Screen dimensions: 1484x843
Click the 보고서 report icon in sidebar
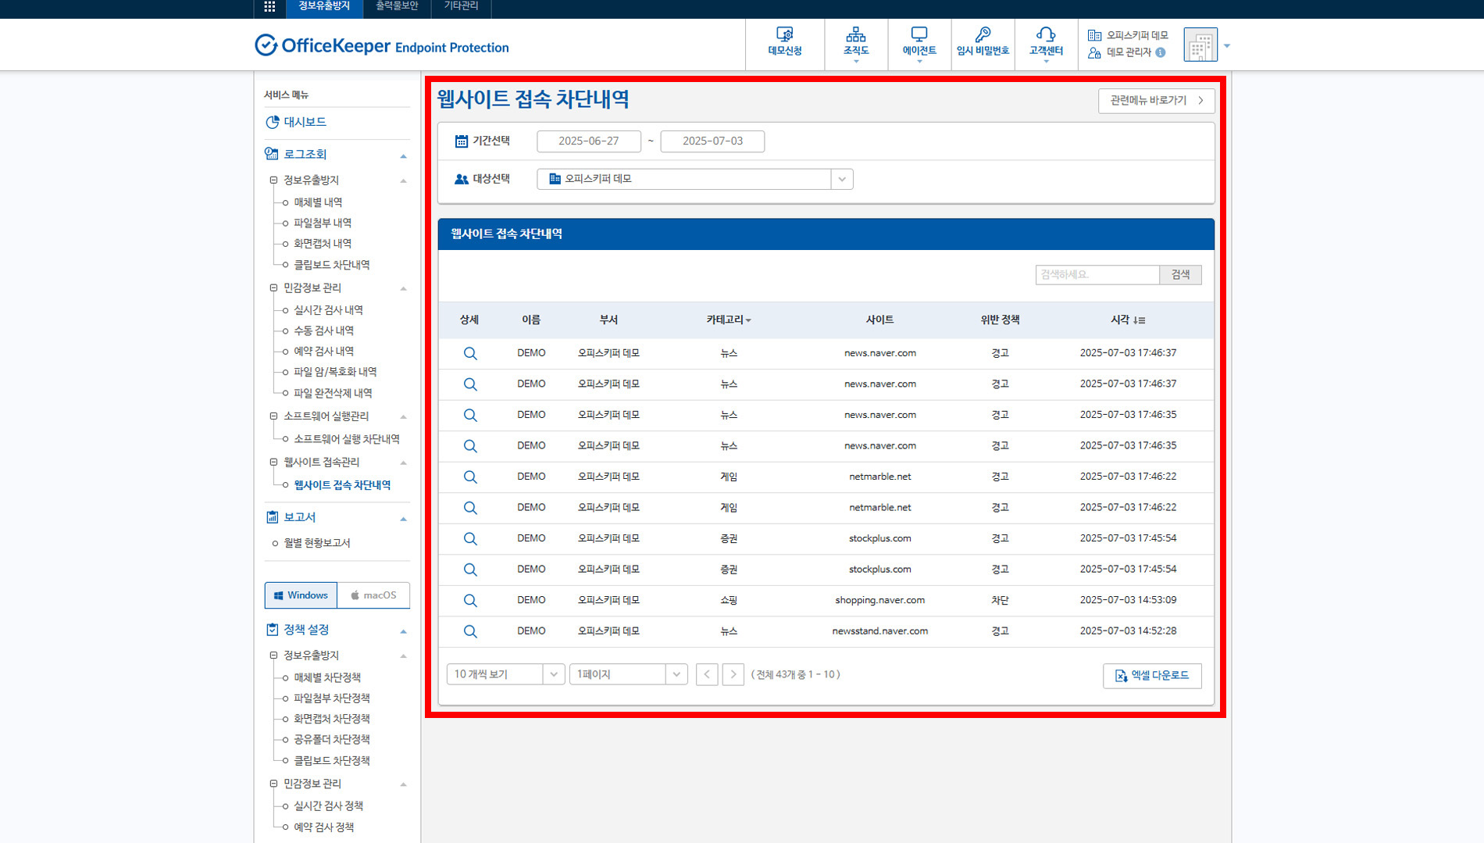pos(272,517)
